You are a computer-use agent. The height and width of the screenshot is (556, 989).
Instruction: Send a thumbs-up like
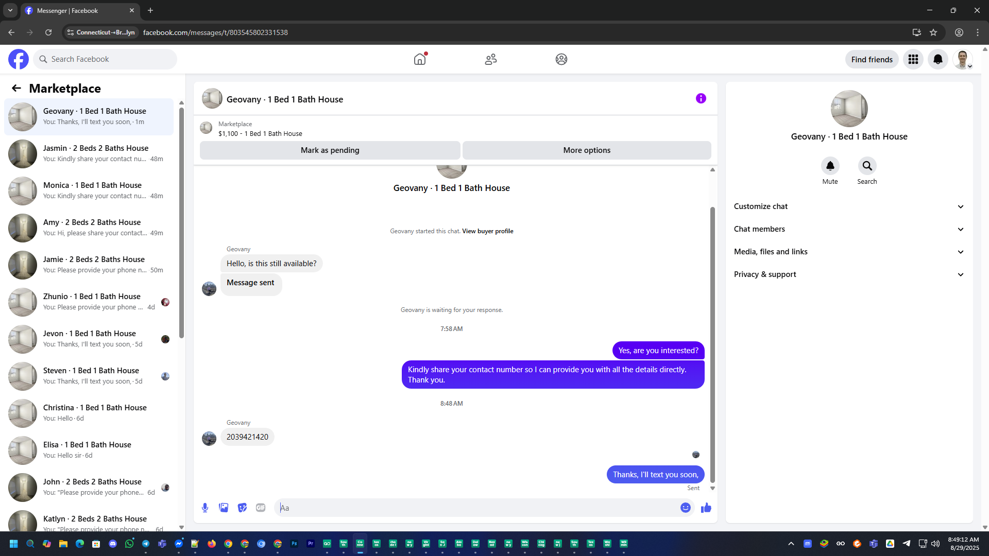(706, 508)
